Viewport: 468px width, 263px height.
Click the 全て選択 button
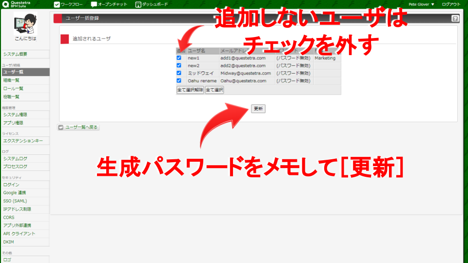214,90
